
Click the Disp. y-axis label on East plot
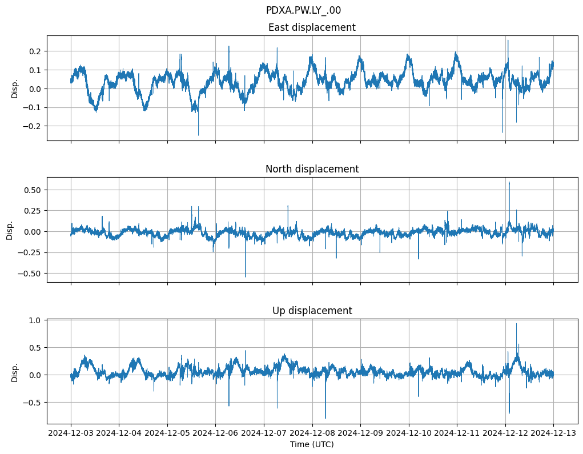pyautogui.click(x=15, y=89)
